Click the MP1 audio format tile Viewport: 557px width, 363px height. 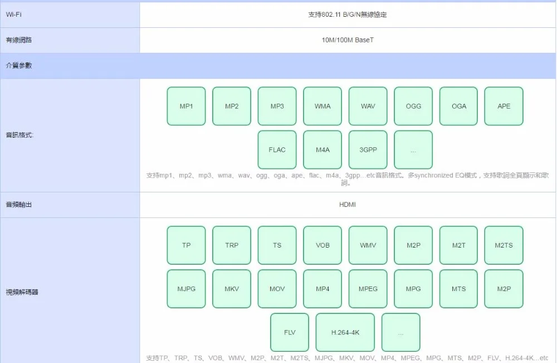tap(186, 106)
